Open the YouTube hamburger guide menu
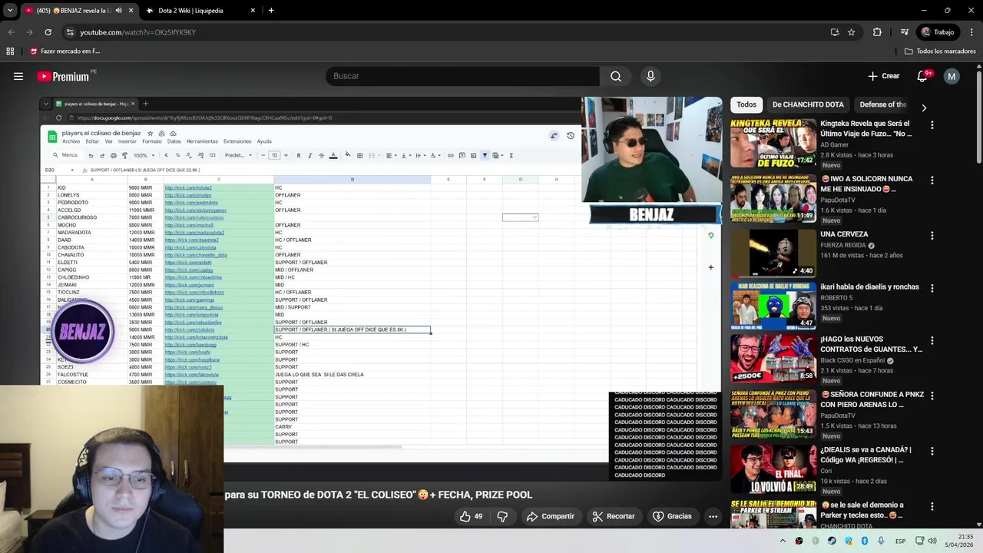The width and height of the screenshot is (983, 553). coord(18,76)
